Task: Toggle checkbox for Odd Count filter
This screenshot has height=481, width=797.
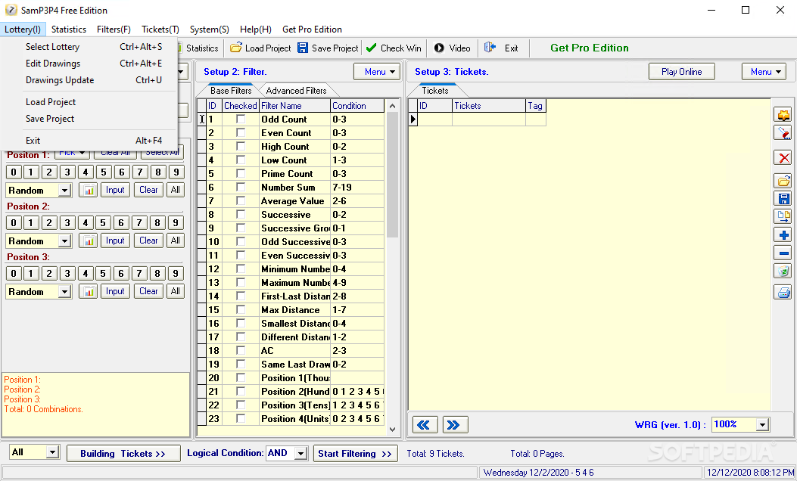Action: 241,119
